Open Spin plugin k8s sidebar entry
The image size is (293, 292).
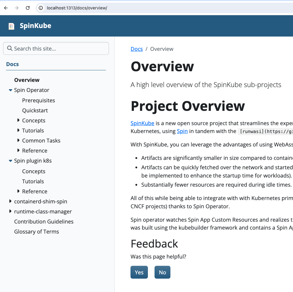[x=33, y=161]
